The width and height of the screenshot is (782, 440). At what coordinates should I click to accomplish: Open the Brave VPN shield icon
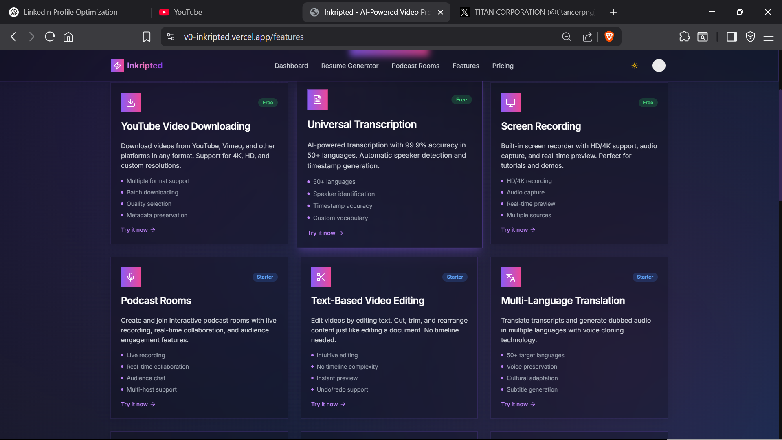coord(750,37)
